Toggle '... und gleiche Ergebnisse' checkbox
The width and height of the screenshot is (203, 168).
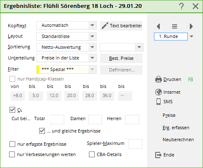42,131
